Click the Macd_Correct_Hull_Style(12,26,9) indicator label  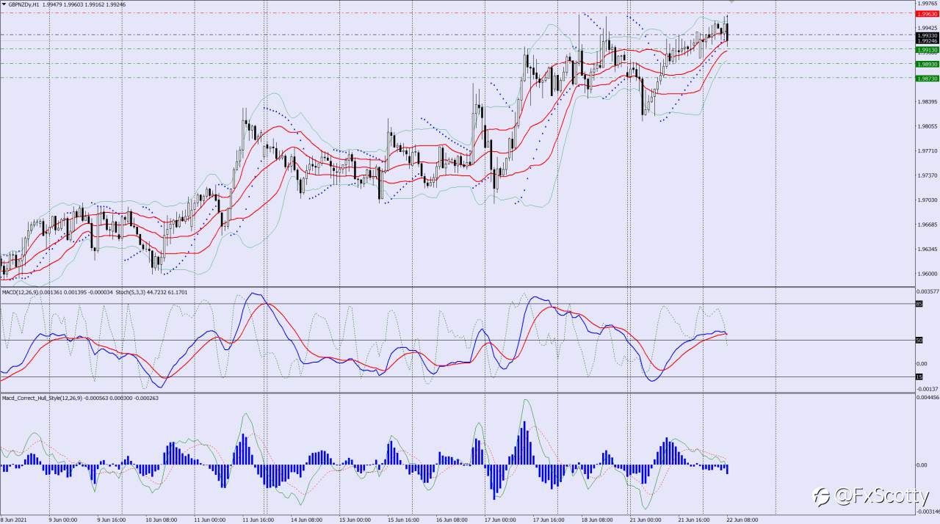[x=43, y=398]
